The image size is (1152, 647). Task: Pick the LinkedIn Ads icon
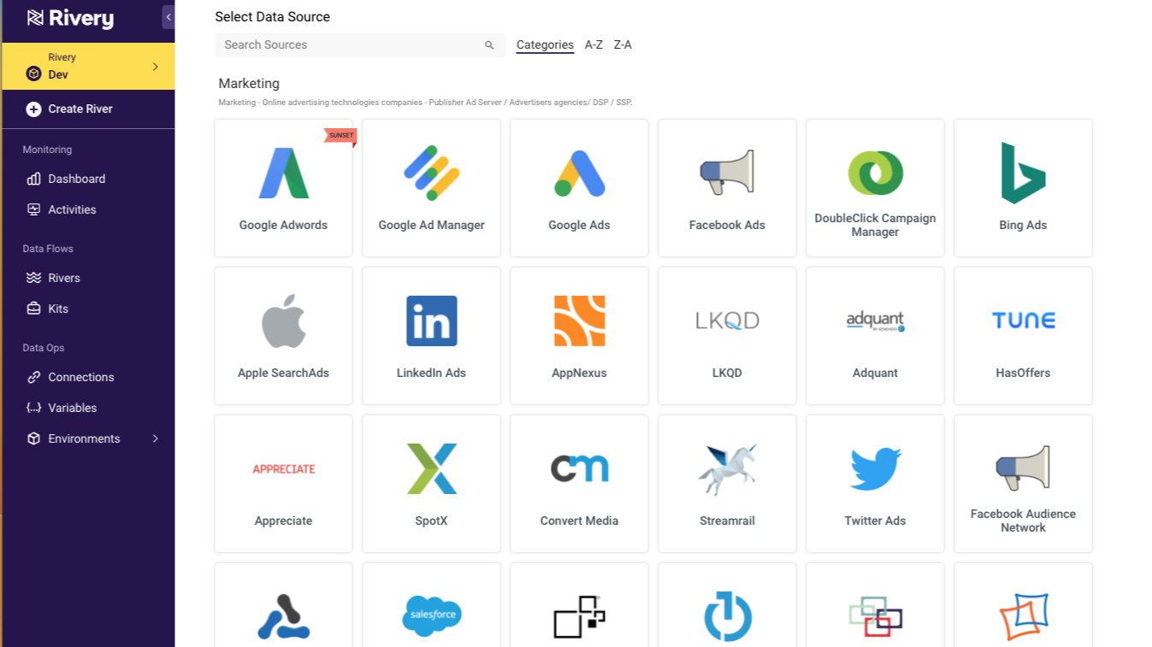432,321
